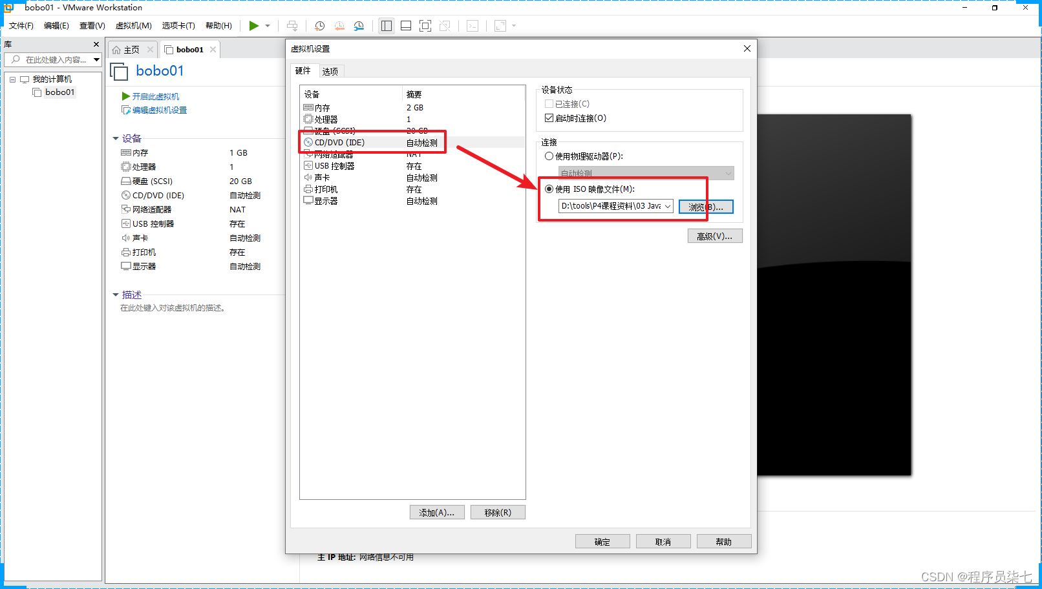Screen dimensions: 1042x589
Task: Collapse the 描述 section
Action: coord(116,294)
